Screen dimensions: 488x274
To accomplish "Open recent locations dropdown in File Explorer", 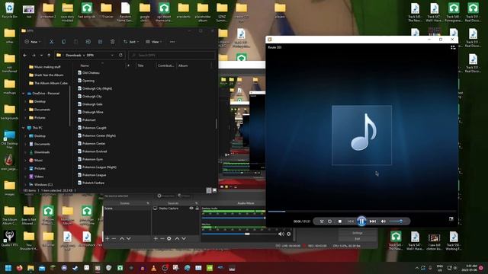I will click(x=41, y=56).
